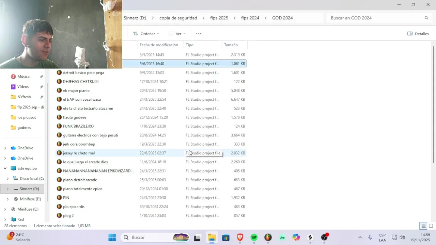Click the more options ellipsis in the toolbar

pyautogui.click(x=199, y=34)
